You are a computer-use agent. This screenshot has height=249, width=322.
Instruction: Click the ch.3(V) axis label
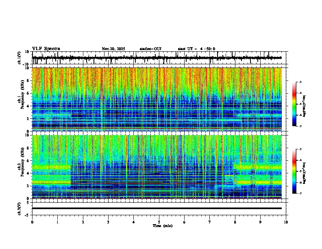pos(20,209)
